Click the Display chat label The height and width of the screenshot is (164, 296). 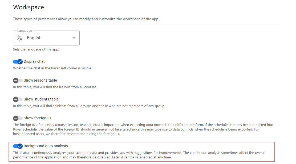[x=34, y=61]
